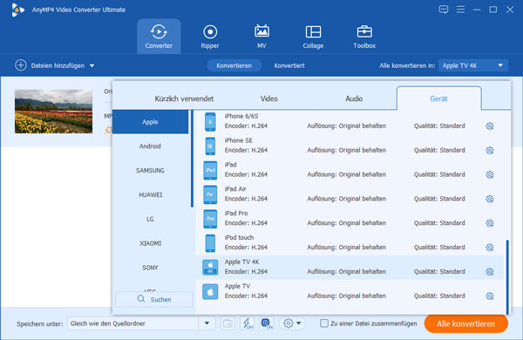Viewport: 523px width, 340px height.
Task: Choose the Android device category
Action: click(x=151, y=146)
